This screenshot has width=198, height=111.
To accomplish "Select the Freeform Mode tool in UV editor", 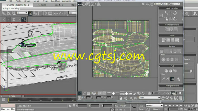I will tap(93, 4).
